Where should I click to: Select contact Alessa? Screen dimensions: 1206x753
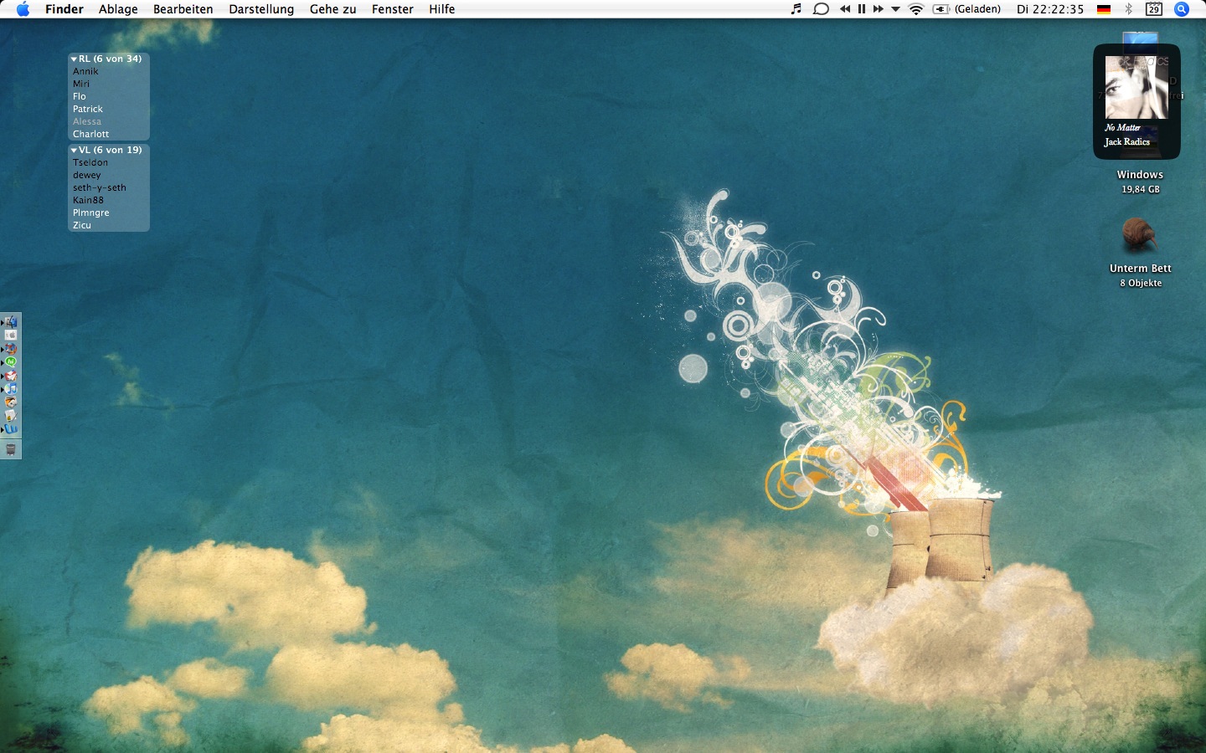point(87,121)
